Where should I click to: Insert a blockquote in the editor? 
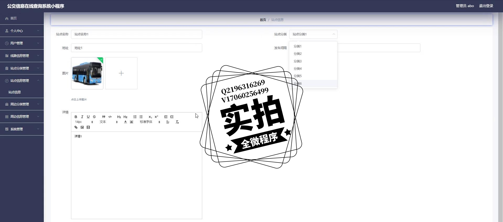click(104, 117)
